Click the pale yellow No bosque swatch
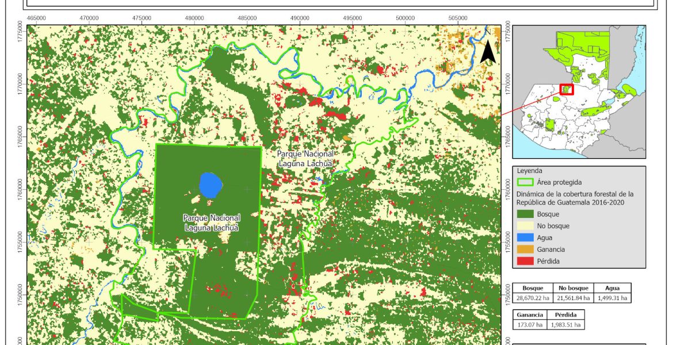The height and width of the screenshot is (345, 673). (529, 226)
